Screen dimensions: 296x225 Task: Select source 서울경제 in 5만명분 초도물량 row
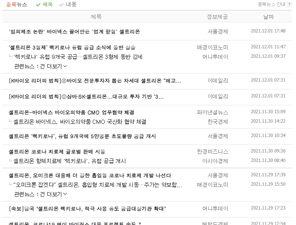click(218, 136)
